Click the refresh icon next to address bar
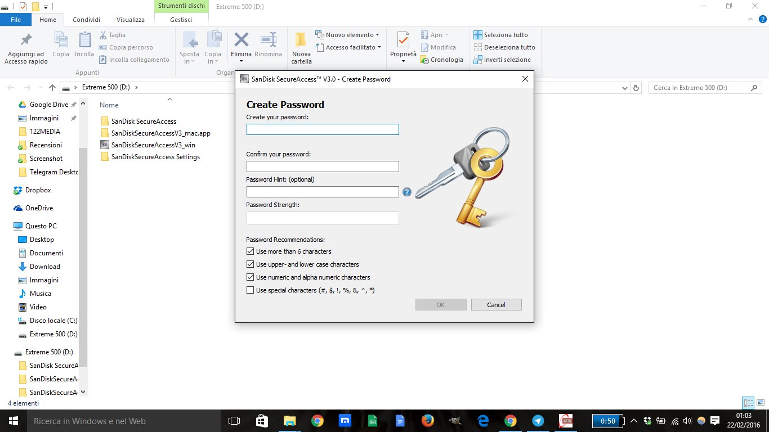This screenshot has width=769, height=432. pos(637,88)
